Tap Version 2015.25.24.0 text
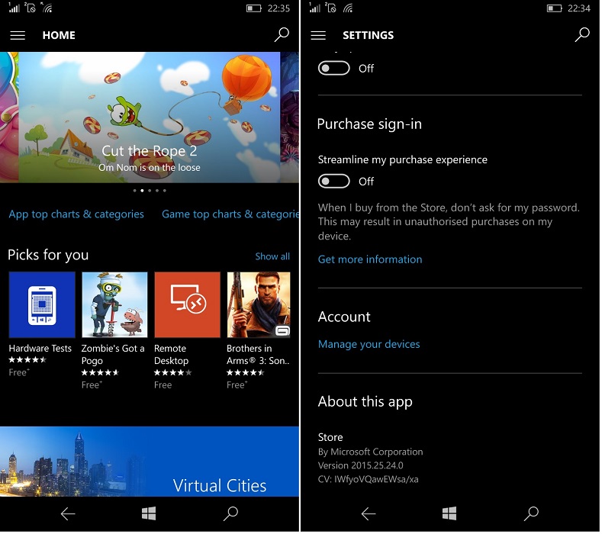 [361, 466]
